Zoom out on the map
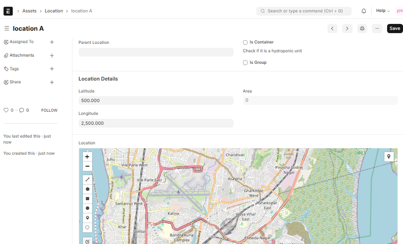The height and width of the screenshot is (244, 403). [87, 166]
